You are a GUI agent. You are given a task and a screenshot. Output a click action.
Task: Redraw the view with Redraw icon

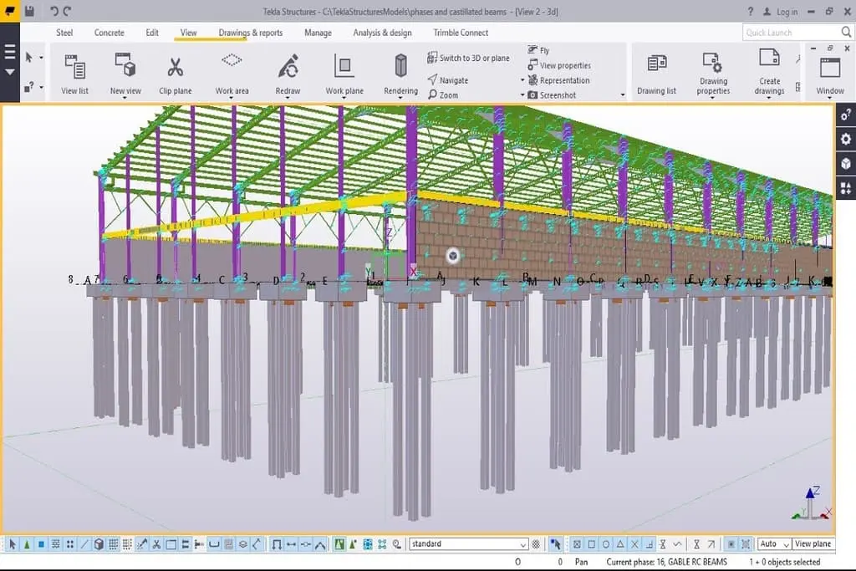pyautogui.click(x=288, y=66)
